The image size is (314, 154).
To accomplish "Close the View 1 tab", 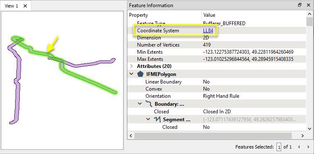I will click(x=25, y=6).
